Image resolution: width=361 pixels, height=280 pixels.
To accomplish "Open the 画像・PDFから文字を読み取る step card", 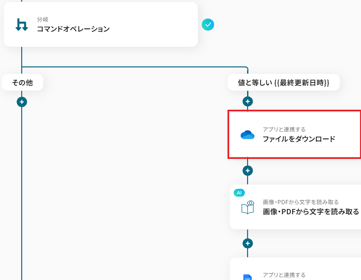I will coord(295,207).
